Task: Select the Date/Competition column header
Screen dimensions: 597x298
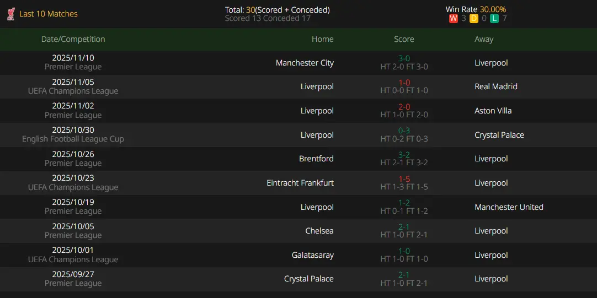Action: 73,39
